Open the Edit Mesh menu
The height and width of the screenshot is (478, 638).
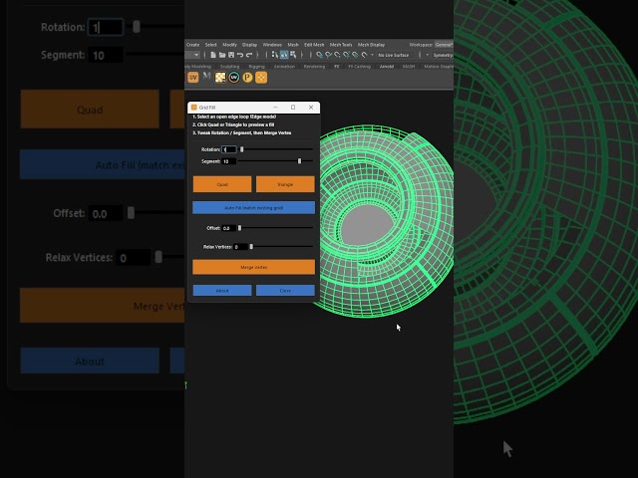314,45
